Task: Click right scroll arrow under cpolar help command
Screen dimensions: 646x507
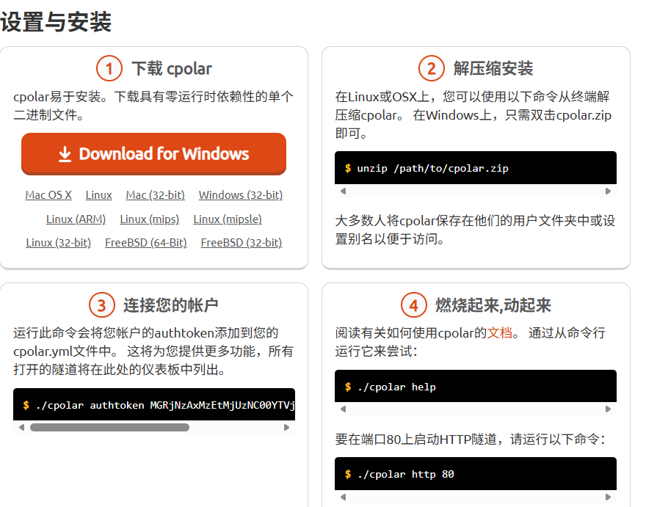Action: [608, 409]
